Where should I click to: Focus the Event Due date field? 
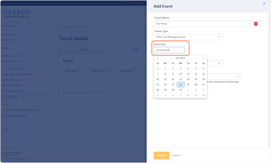pyautogui.click(x=169, y=50)
